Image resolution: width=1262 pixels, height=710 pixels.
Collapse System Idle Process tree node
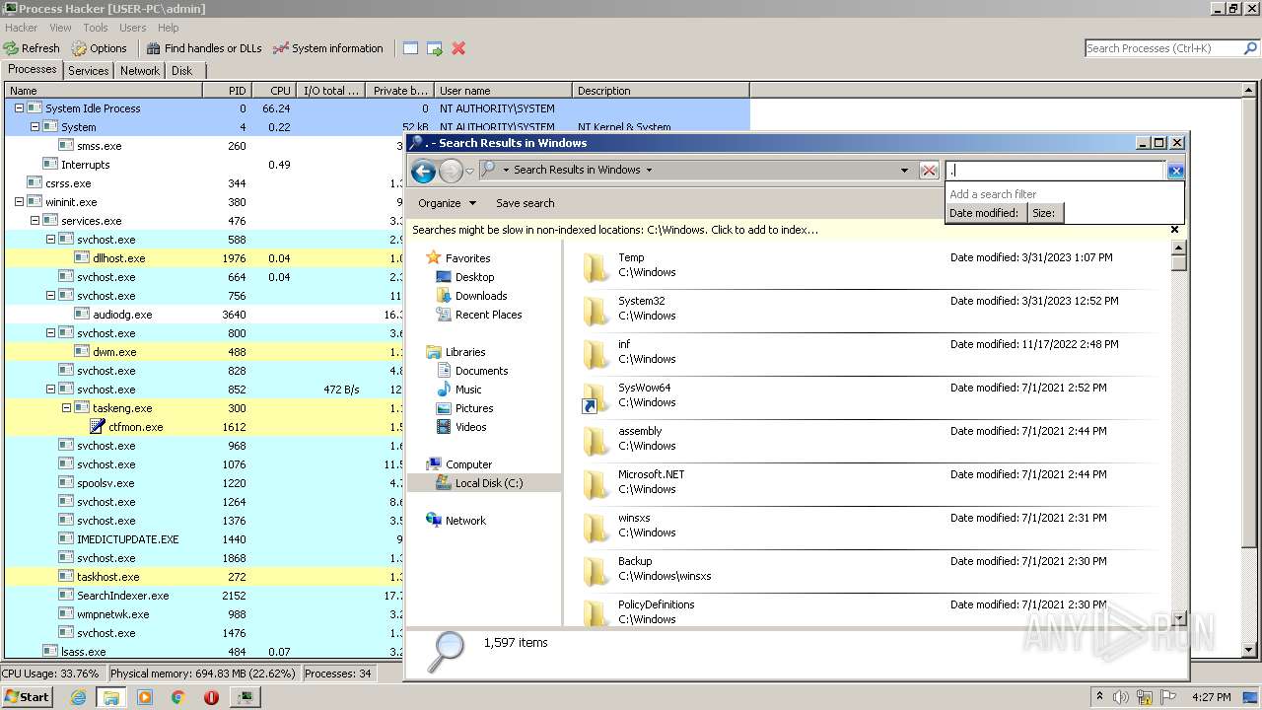pyautogui.click(x=19, y=108)
